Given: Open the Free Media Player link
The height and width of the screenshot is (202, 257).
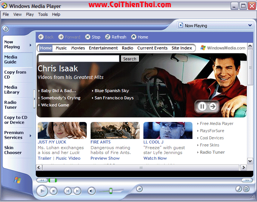Looking at the screenshot, I should tap(217, 123).
